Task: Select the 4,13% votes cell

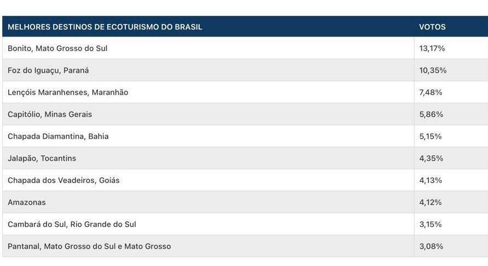Action: (431, 180)
